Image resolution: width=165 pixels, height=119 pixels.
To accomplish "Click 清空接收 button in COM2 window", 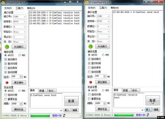I will click(x=103, y=82).
